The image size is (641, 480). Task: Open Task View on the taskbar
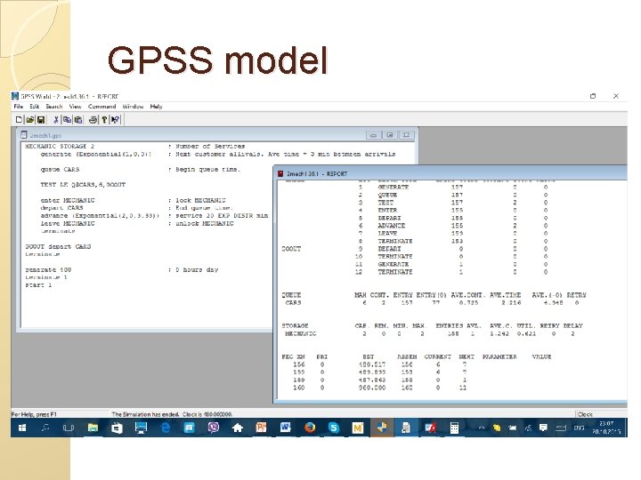point(69,428)
